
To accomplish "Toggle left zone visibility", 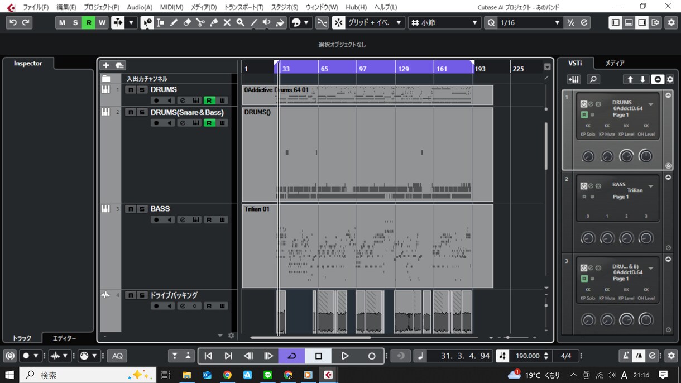I will point(615,22).
